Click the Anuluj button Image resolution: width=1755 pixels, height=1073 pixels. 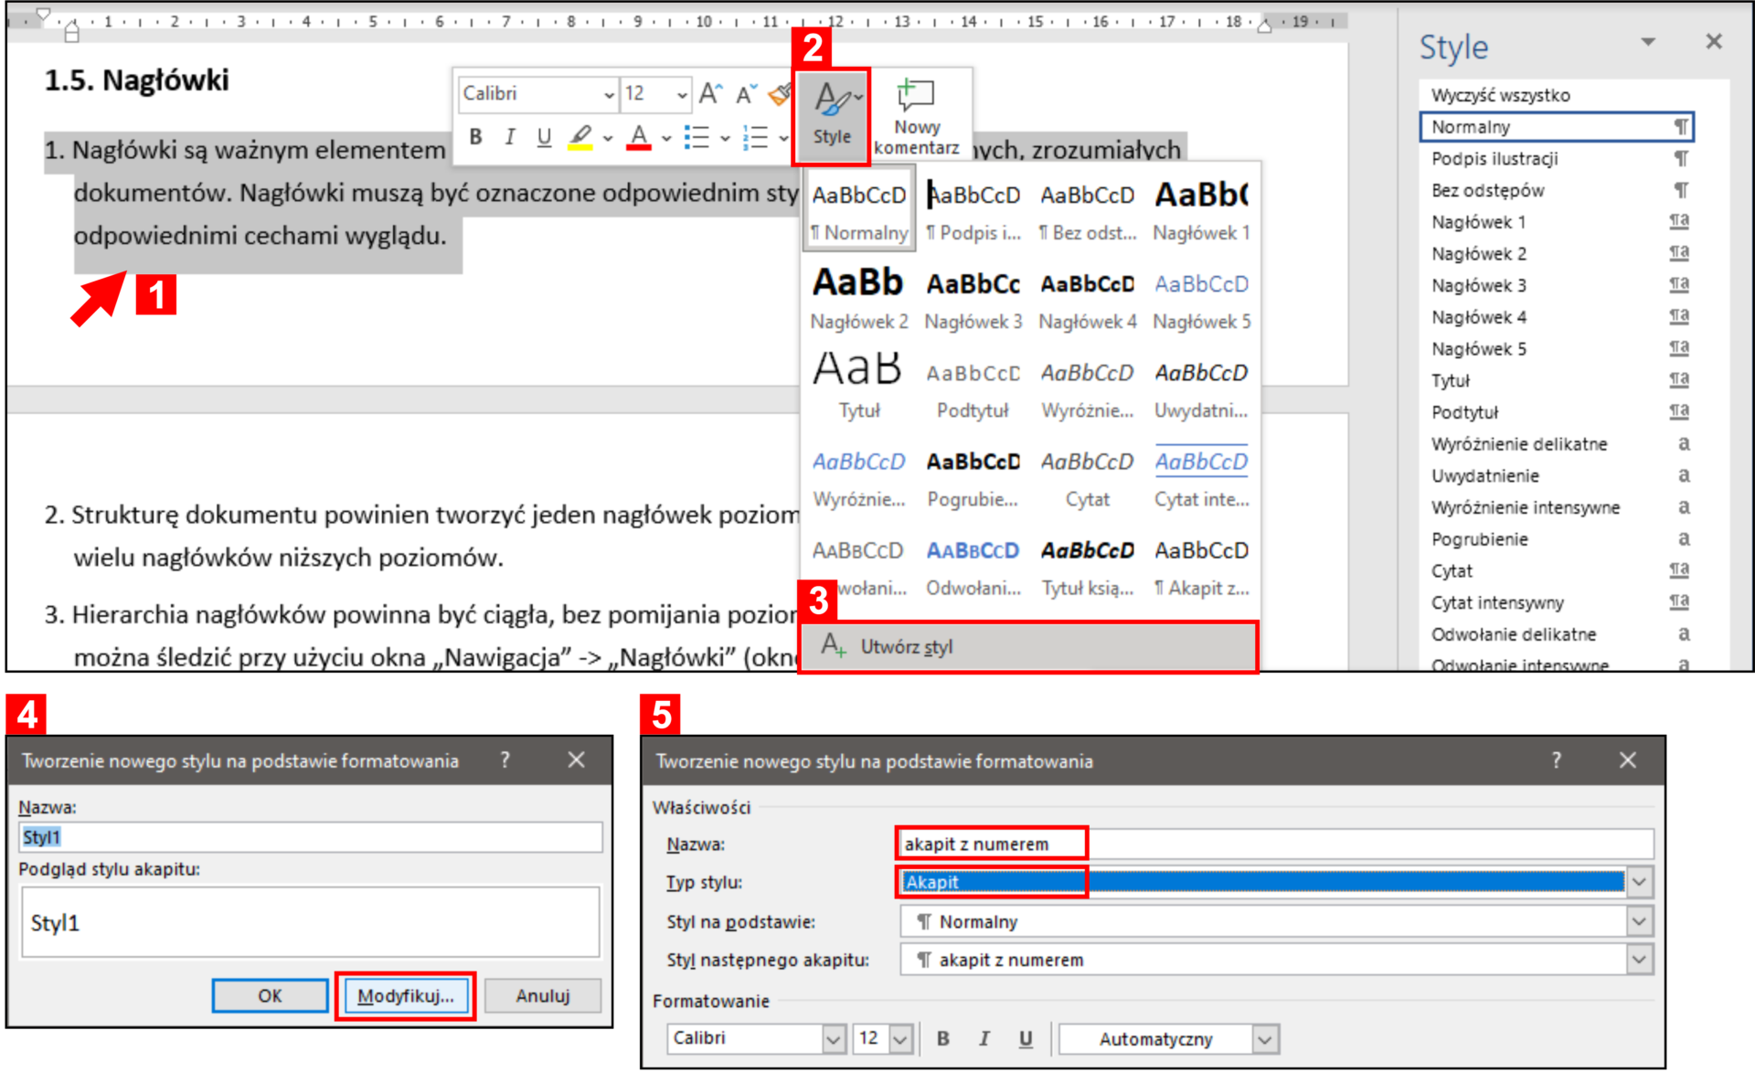point(543,996)
